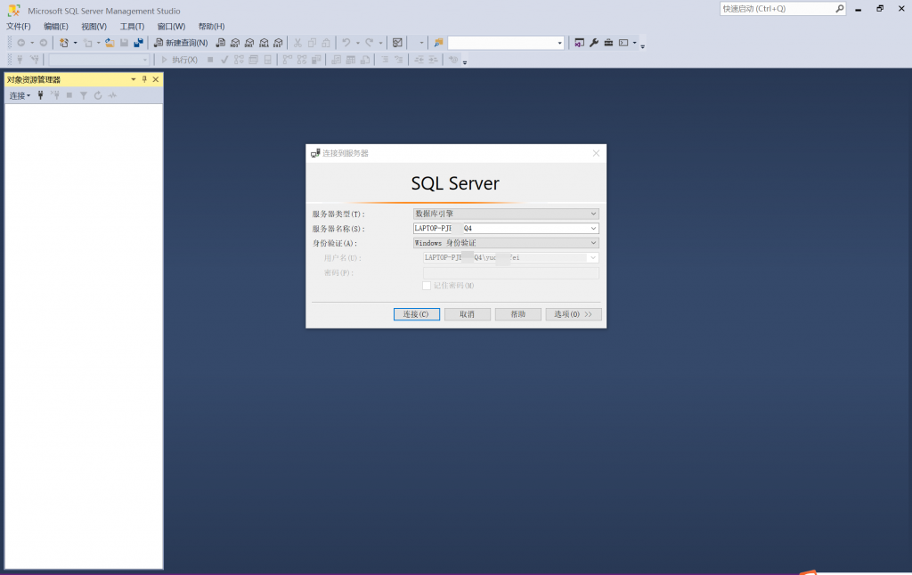Open the 文件(F) menu
The height and width of the screenshot is (575, 912).
point(19,27)
